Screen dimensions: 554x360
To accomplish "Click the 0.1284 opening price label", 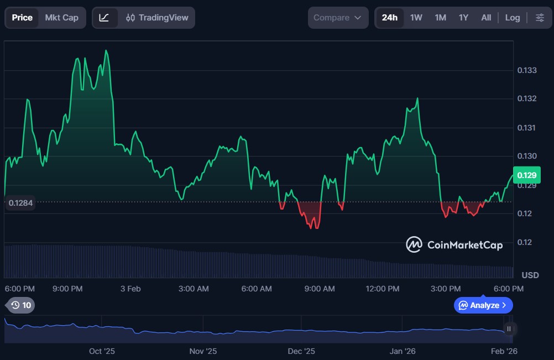I will 20,203.
